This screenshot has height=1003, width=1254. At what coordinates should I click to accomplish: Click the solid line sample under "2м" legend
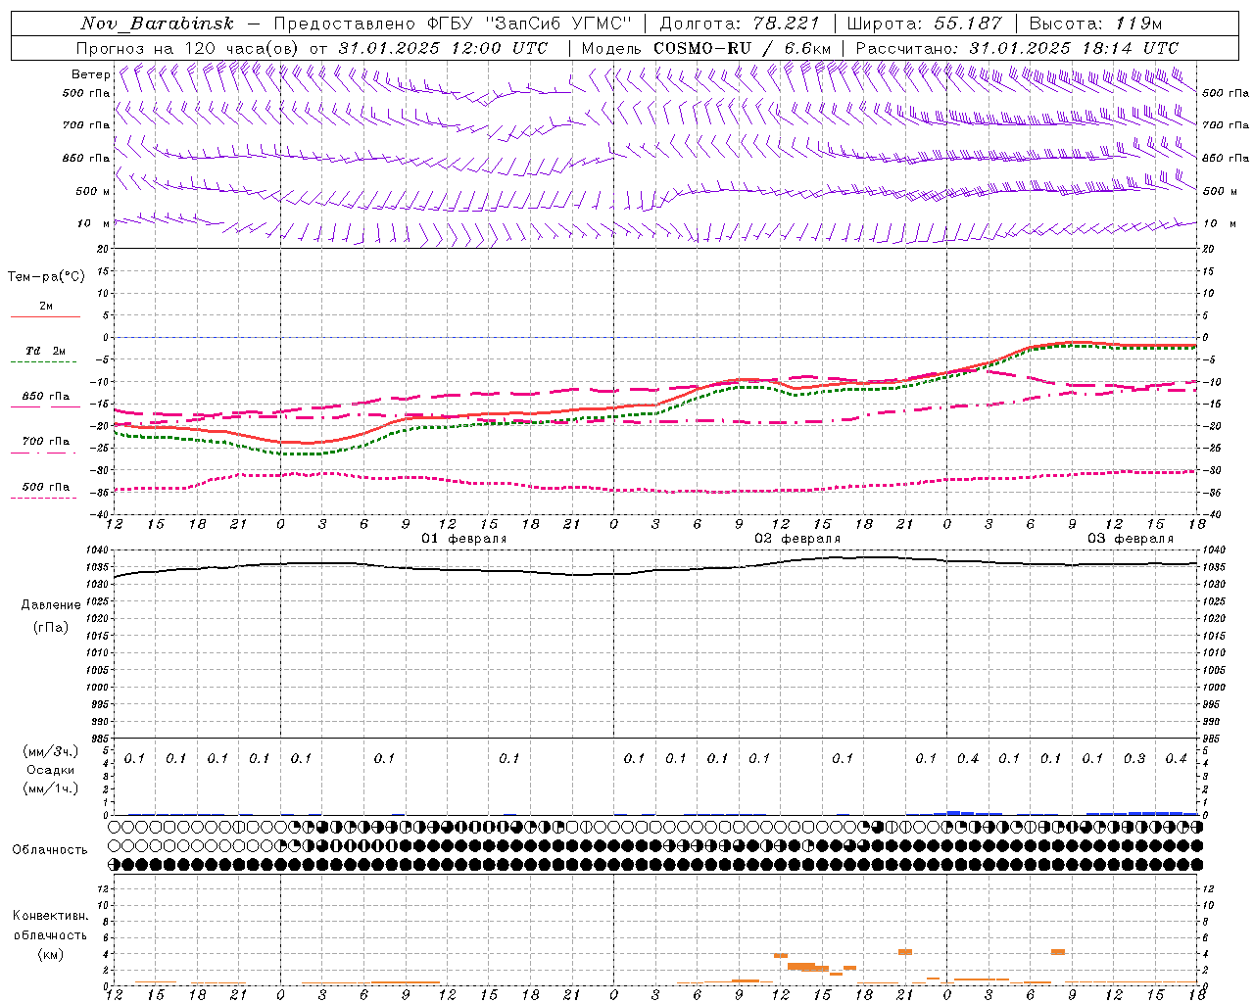pyautogui.click(x=45, y=317)
